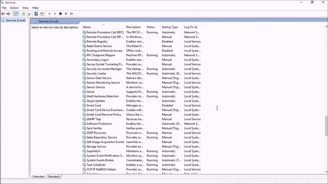
Task: Click the gear icon beside Spot Verifier
Action: click(84, 128)
